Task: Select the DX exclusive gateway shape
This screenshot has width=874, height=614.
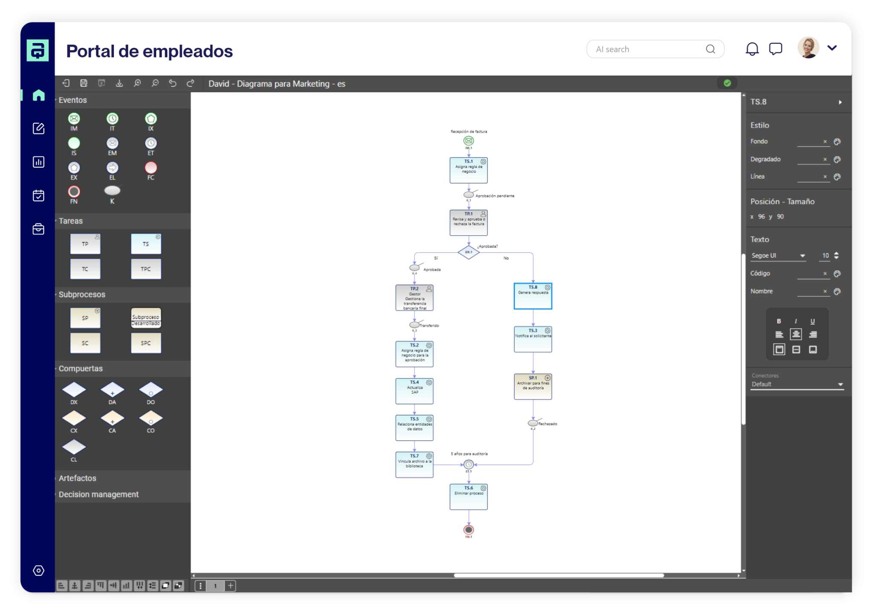Action: 74,390
